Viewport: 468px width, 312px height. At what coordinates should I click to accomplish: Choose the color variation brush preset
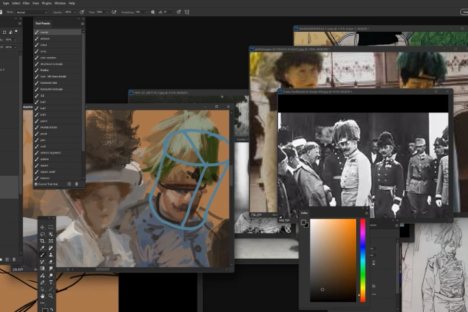pos(57,58)
